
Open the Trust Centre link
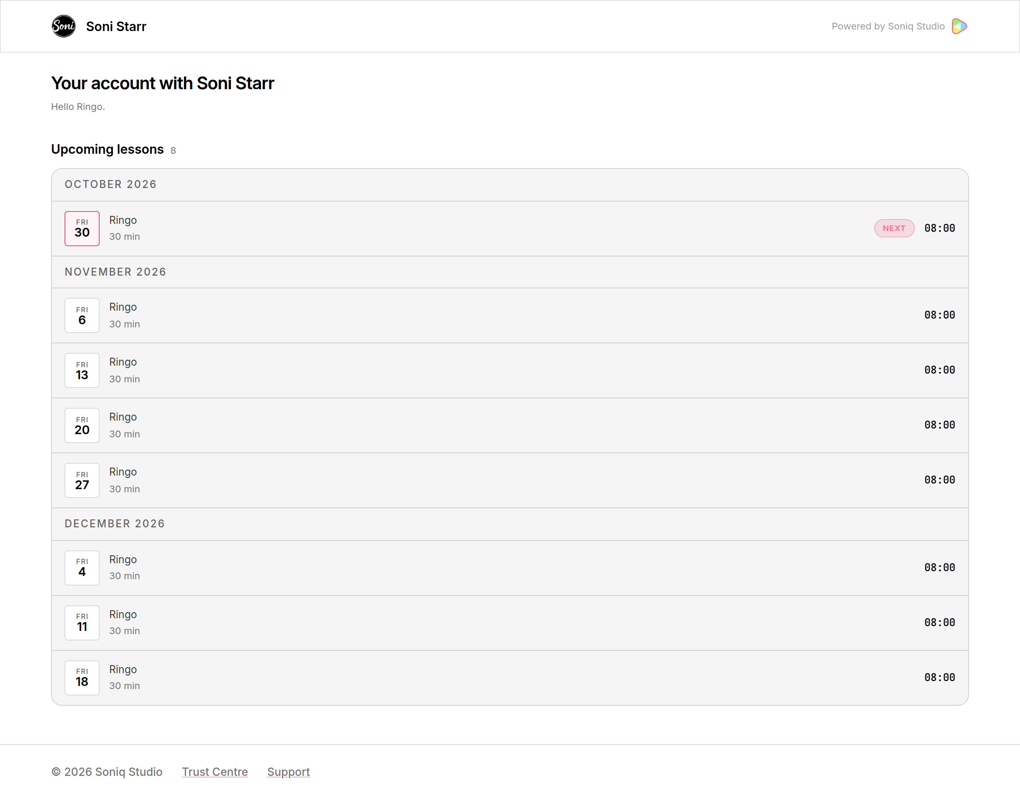pyautogui.click(x=215, y=772)
